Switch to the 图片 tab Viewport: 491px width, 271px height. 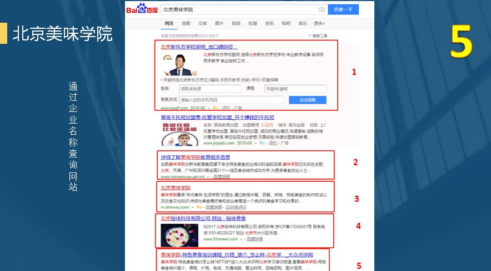(x=219, y=23)
